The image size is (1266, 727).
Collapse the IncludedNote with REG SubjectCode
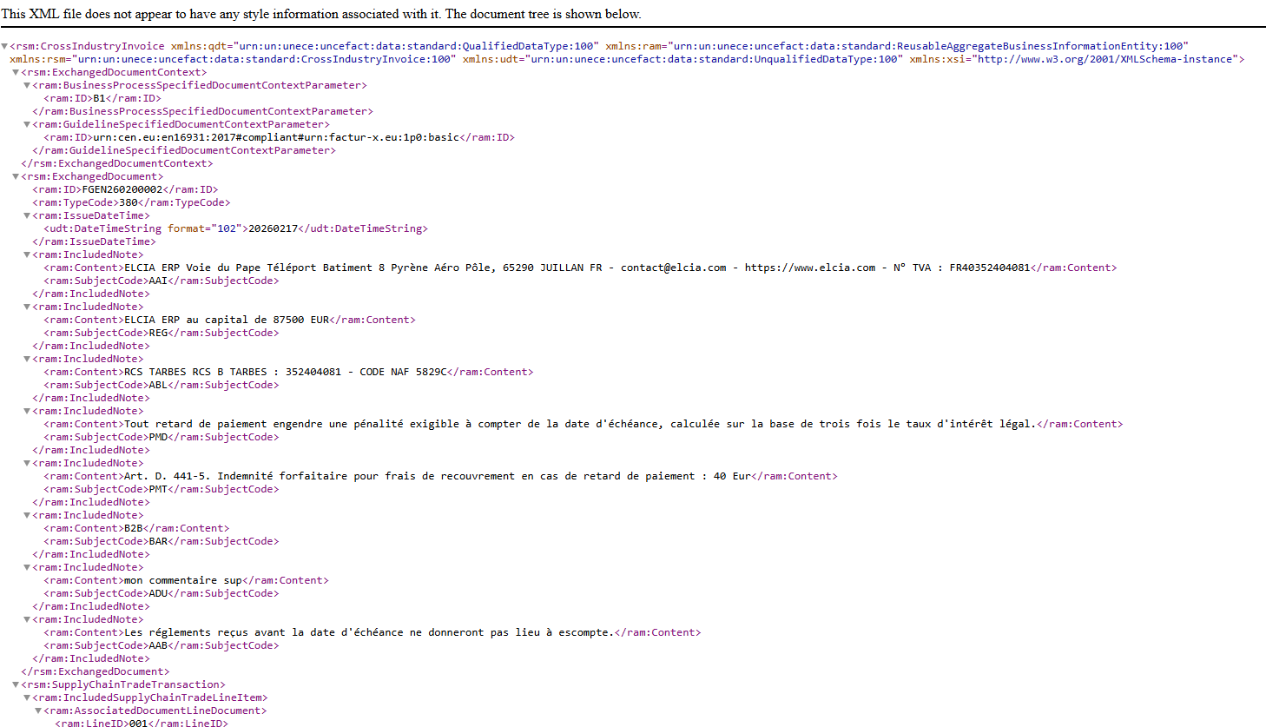point(27,306)
